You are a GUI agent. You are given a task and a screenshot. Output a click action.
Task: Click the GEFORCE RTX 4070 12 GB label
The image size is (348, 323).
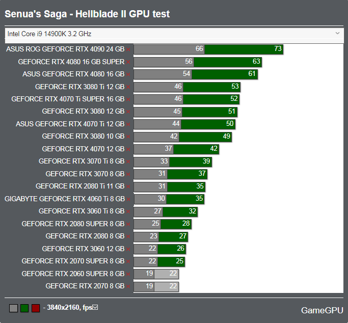click(83, 149)
